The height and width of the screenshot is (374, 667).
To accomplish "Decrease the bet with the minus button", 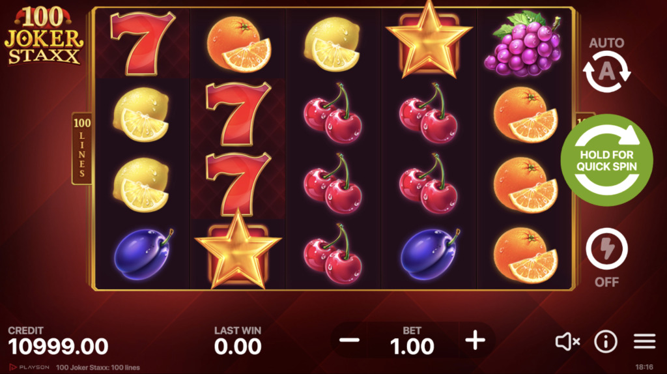I will coord(349,340).
